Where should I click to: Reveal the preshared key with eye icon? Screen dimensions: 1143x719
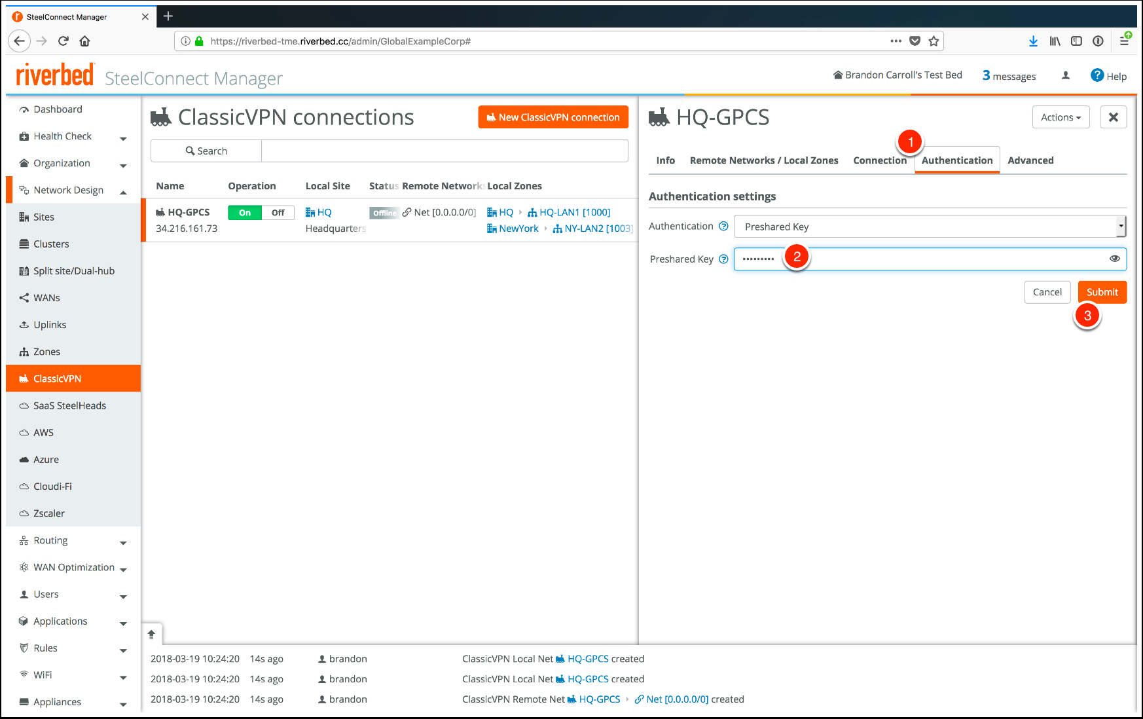(x=1114, y=259)
